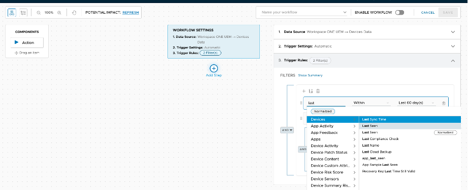468x190 pixels.
Task: Expand Device Summary Ris.. category arrow
Action: click(354, 185)
